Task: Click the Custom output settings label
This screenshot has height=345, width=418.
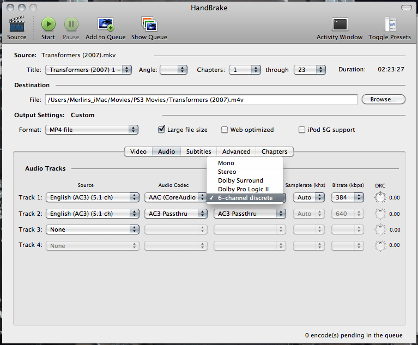Action: click(82, 115)
